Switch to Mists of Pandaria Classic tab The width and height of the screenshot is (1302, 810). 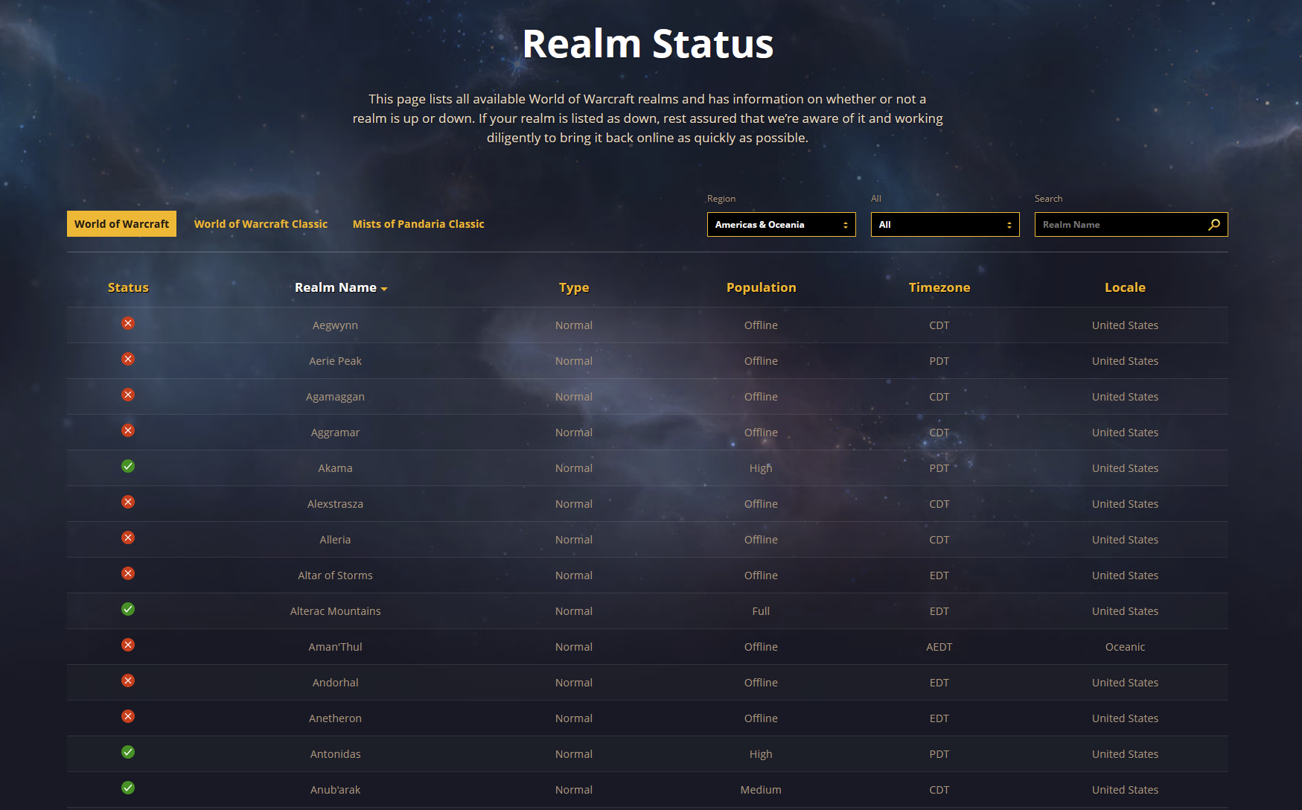click(418, 224)
